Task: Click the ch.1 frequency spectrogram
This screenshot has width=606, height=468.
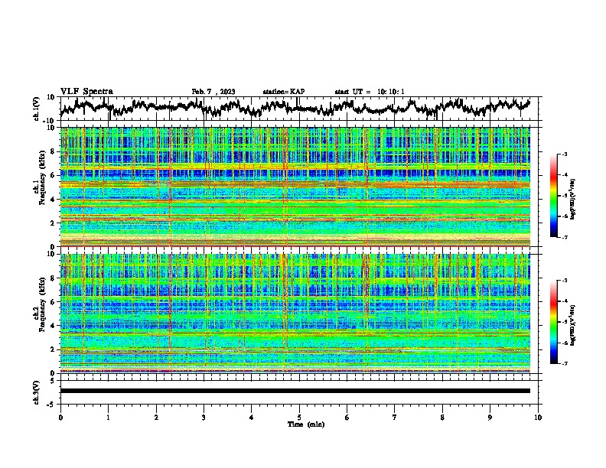Action: click(295, 187)
